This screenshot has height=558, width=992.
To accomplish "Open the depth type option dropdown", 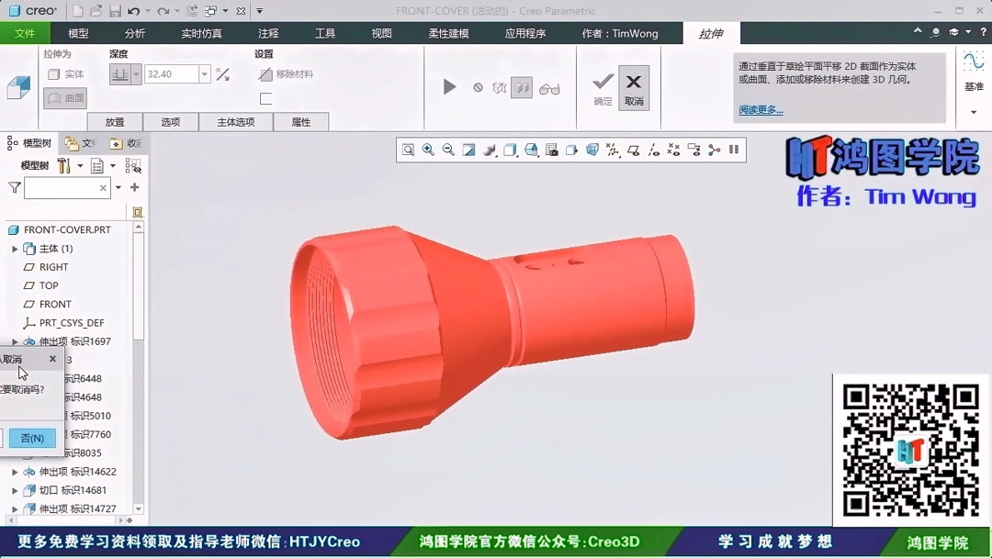I will tap(138, 73).
